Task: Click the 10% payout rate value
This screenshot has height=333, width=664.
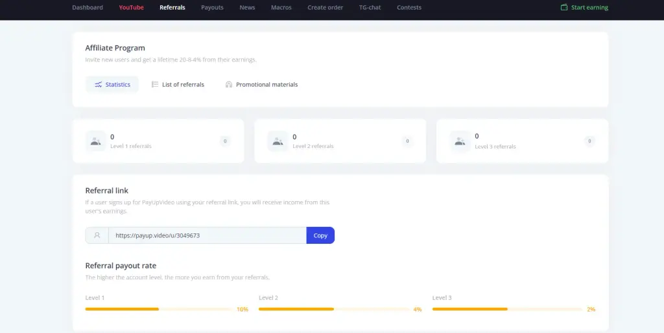Action: pos(243,309)
